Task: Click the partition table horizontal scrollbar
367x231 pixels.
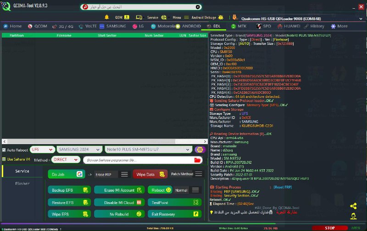Action: [x=91, y=141]
